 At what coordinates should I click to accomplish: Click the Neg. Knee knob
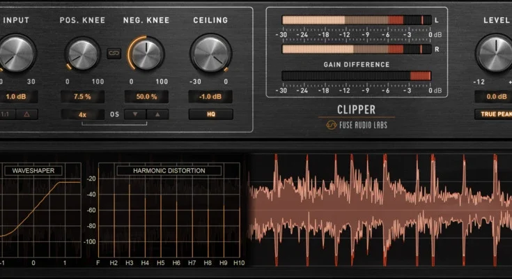point(146,54)
